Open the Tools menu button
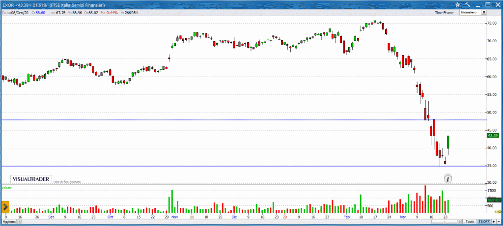Viewport: 503px width, 226px height. 470,222
